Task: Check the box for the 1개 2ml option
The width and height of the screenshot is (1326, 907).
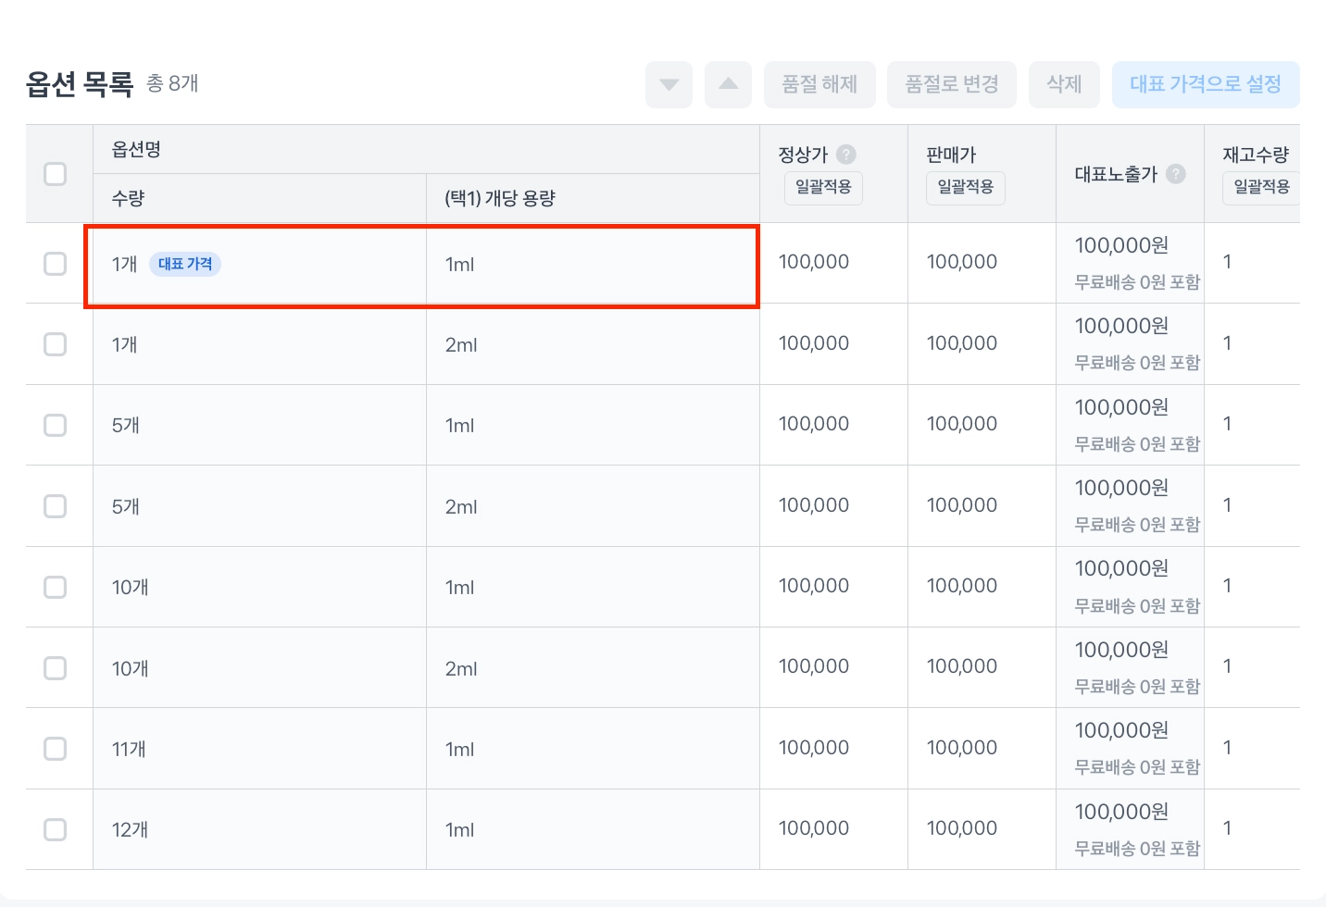Action: click(56, 344)
